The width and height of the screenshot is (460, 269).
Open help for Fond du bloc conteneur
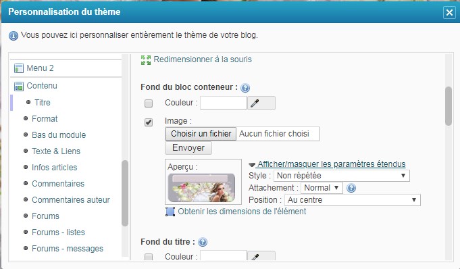click(245, 88)
